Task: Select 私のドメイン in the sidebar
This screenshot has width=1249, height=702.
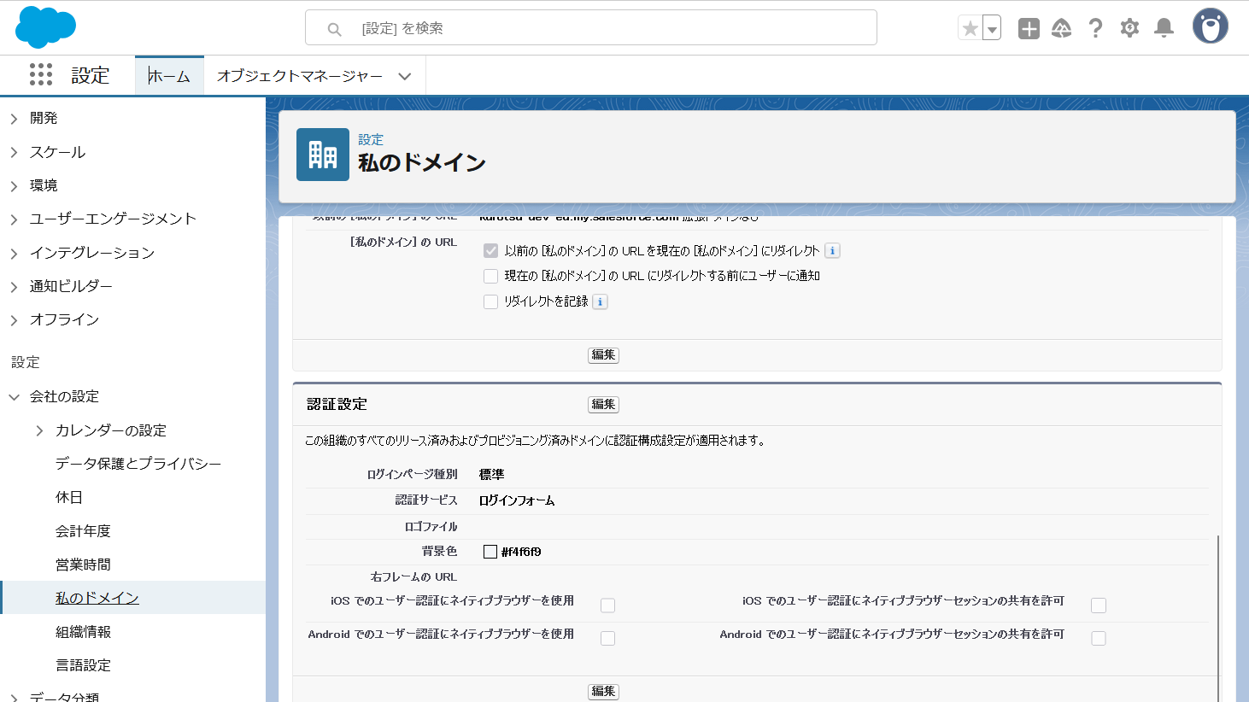Action: coord(97,598)
